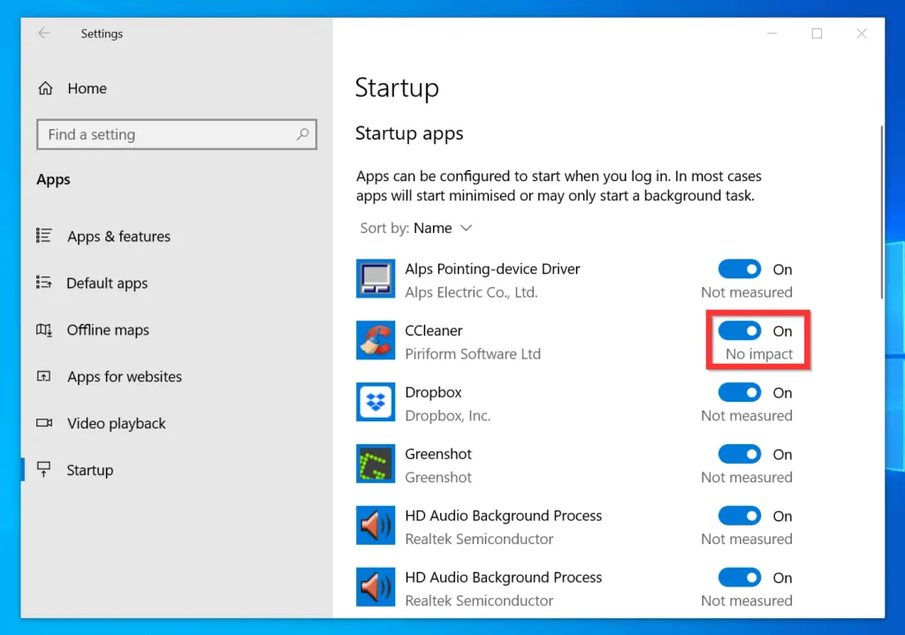Click the Home icon in the sidebar
The height and width of the screenshot is (635, 905).
pos(44,88)
